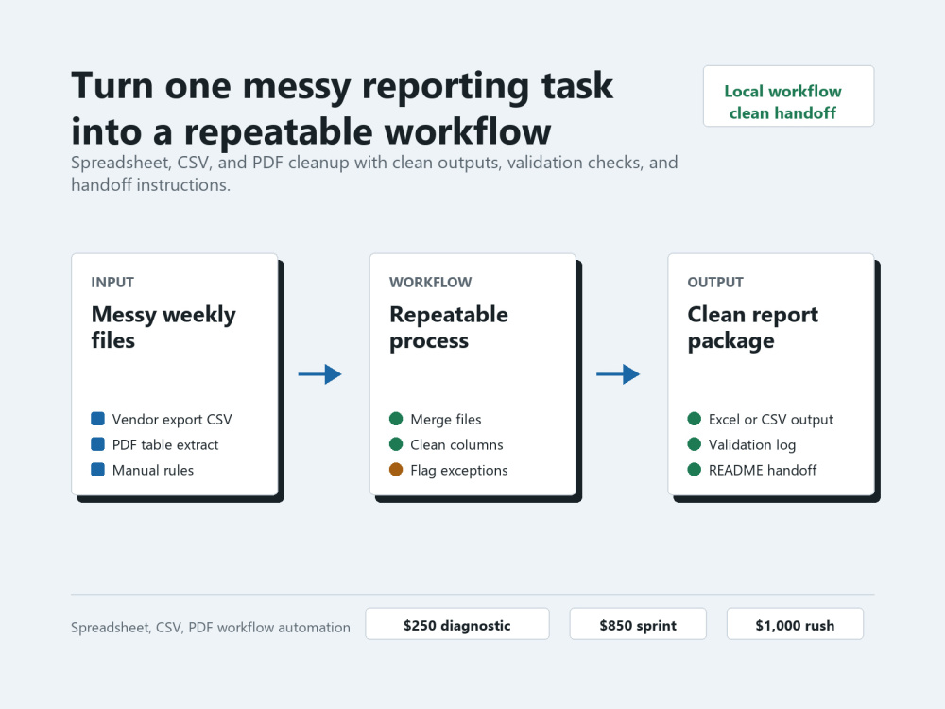Click the Validation log text
The width and height of the screenshot is (945, 709).
(x=752, y=445)
